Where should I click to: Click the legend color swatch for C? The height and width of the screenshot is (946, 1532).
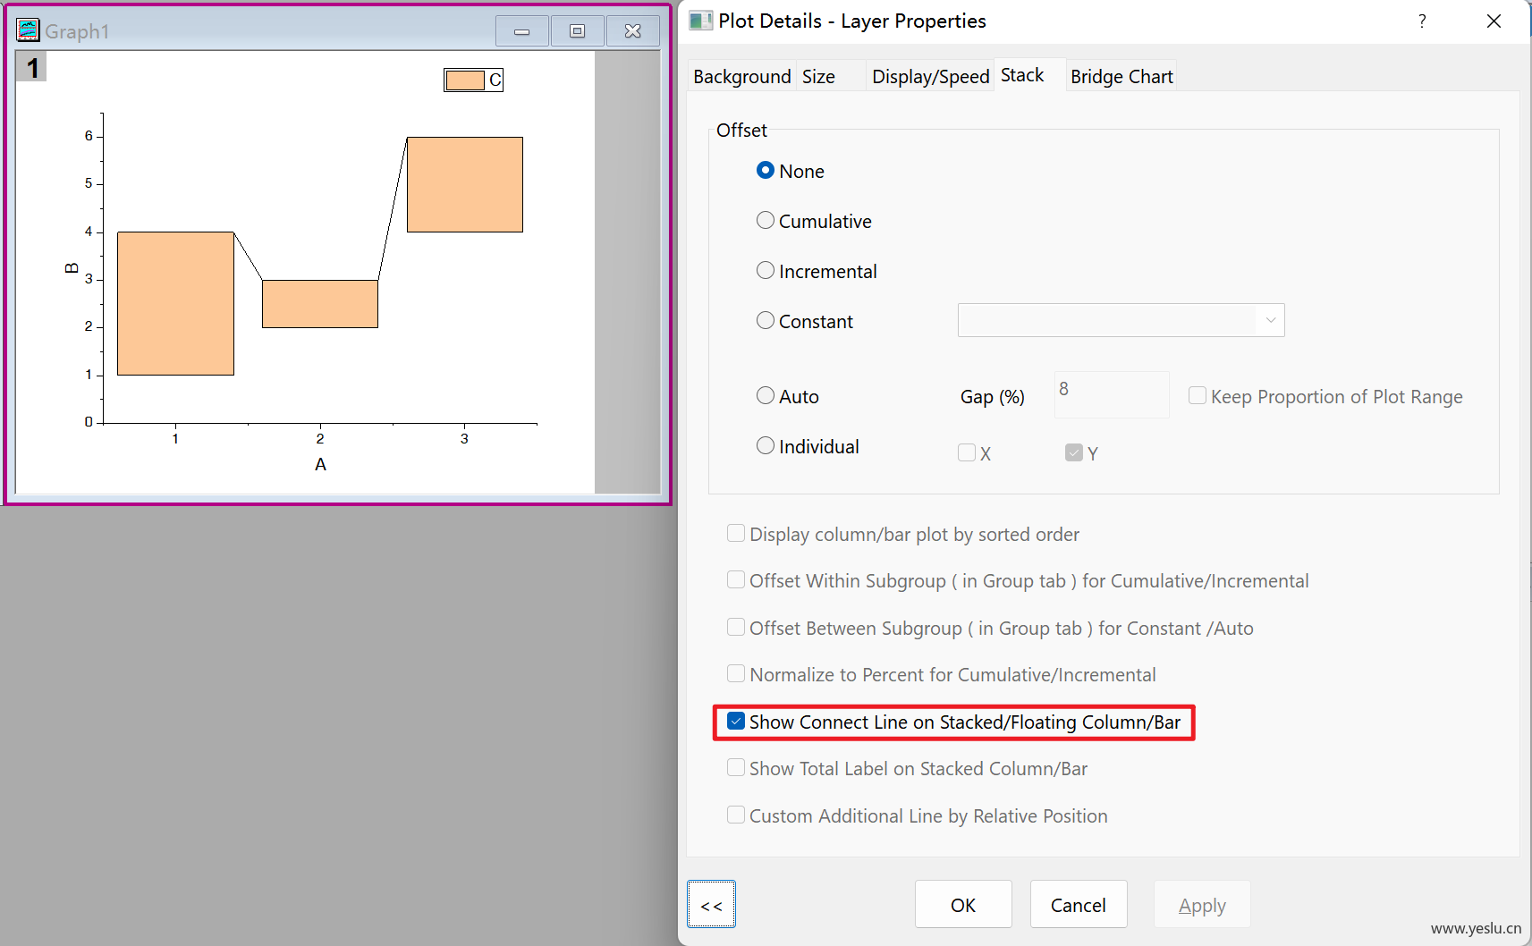coord(465,80)
